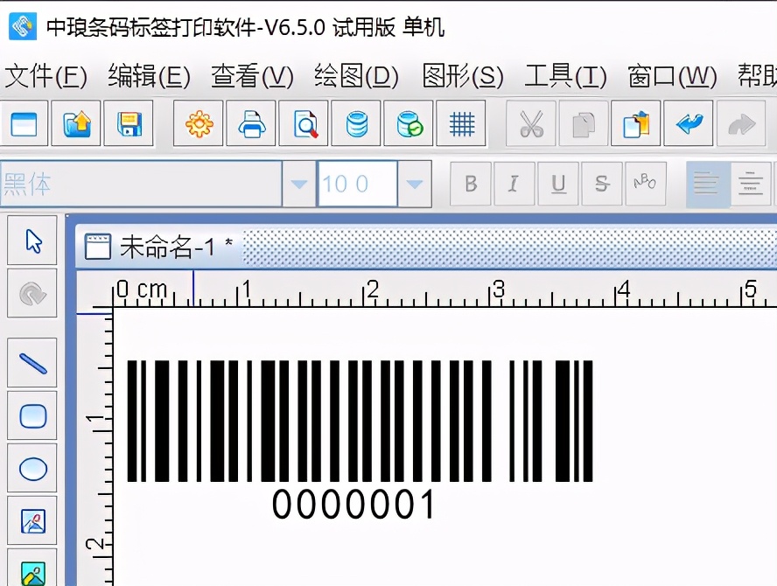The width and height of the screenshot is (777, 586).
Task: Open the font family dropdown
Action: click(297, 184)
